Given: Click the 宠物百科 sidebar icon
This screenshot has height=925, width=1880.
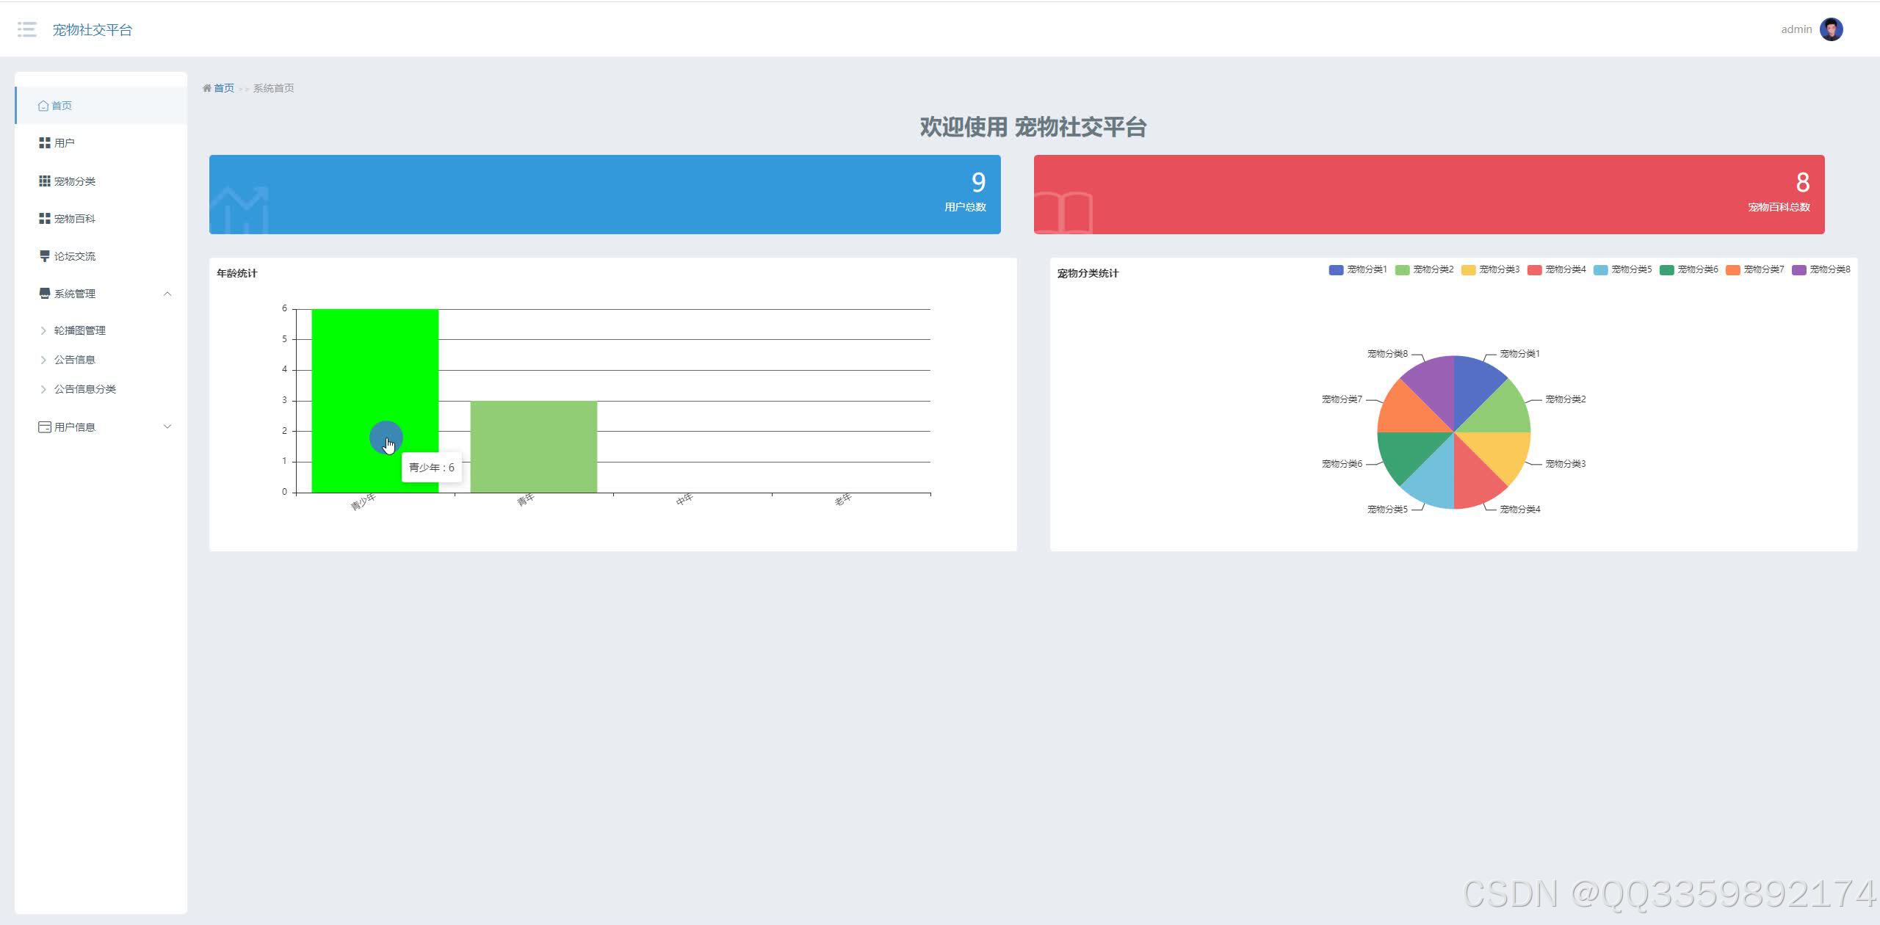Looking at the screenshot, I should click(45, 219).
